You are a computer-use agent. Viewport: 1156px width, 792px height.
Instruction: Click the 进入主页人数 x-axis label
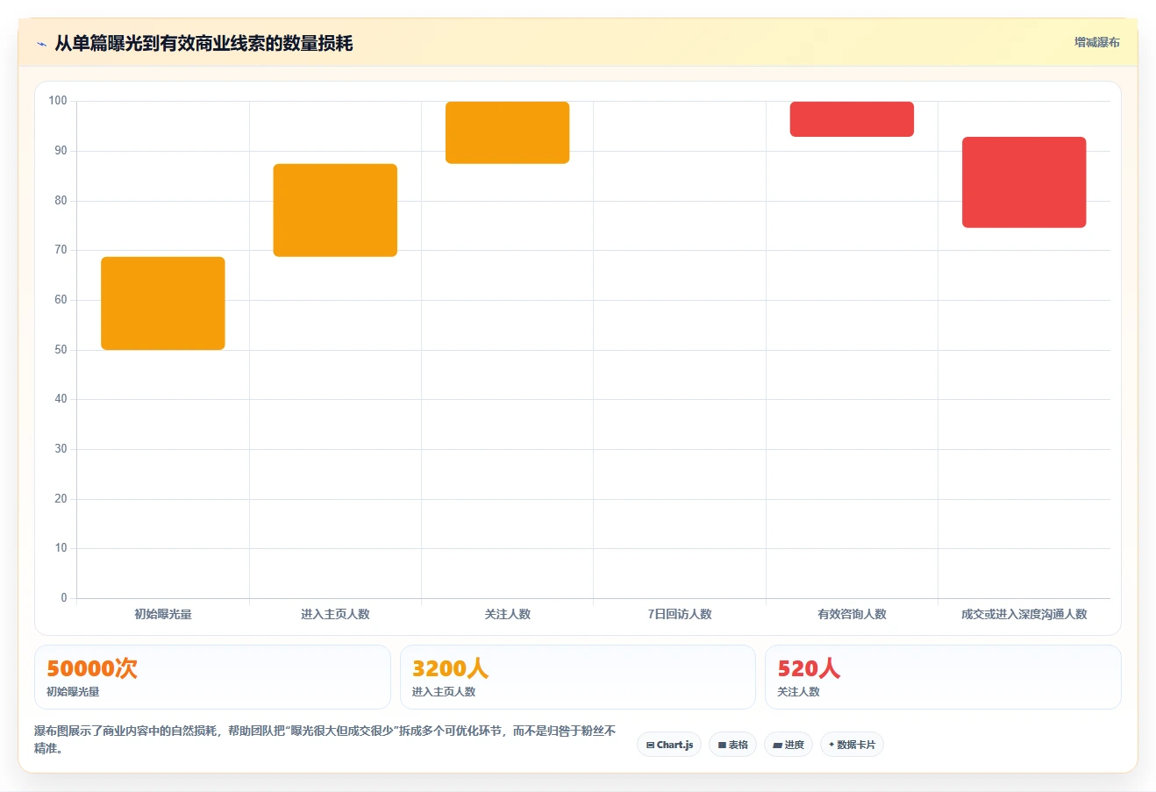coord(335,614)
